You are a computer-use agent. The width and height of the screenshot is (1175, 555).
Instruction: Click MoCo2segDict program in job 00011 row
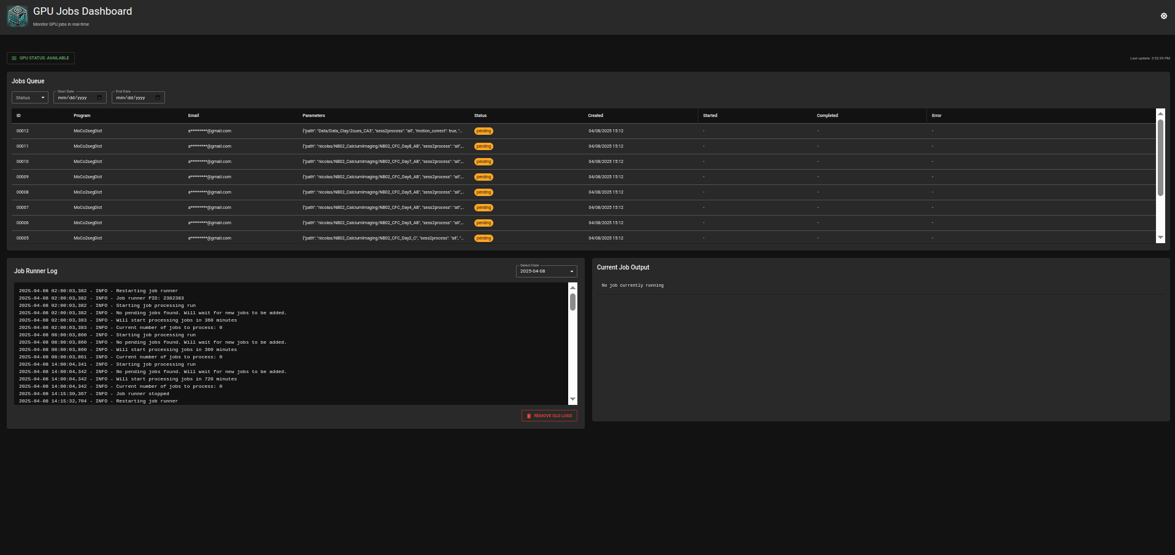coord(88,146)
